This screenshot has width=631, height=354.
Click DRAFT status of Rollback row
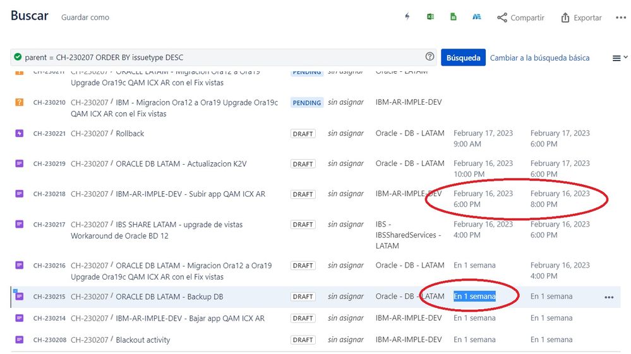[x=303, y=134]
